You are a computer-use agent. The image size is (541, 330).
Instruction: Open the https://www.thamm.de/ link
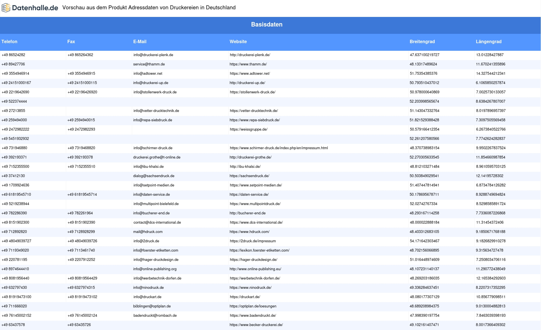click(248, 64)
